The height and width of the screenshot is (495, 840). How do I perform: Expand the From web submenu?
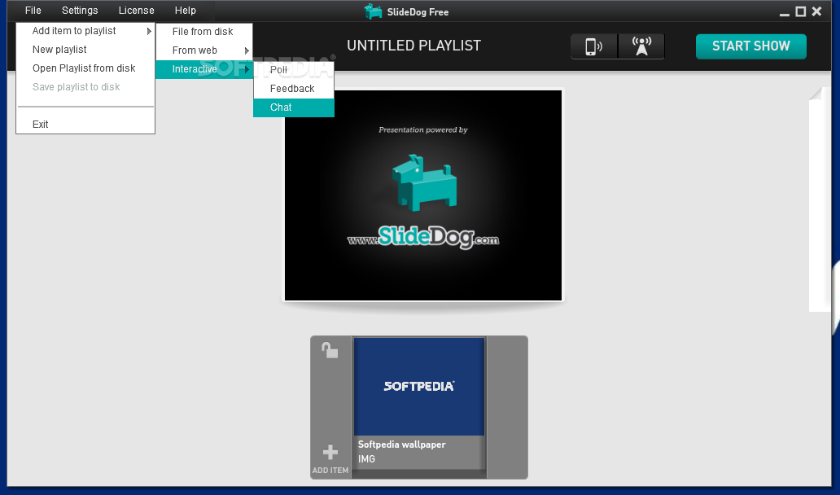click(204, 50)
